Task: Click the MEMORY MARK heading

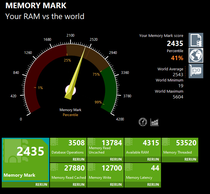Action: point(36,6)
